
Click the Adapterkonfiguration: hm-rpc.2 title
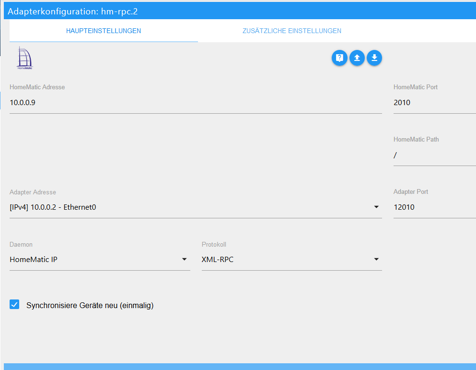tap(72, 12)
